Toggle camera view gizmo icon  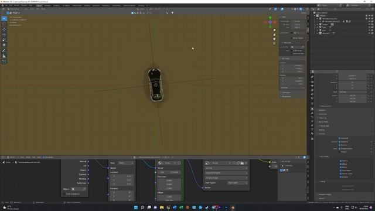tap(274, 39)
